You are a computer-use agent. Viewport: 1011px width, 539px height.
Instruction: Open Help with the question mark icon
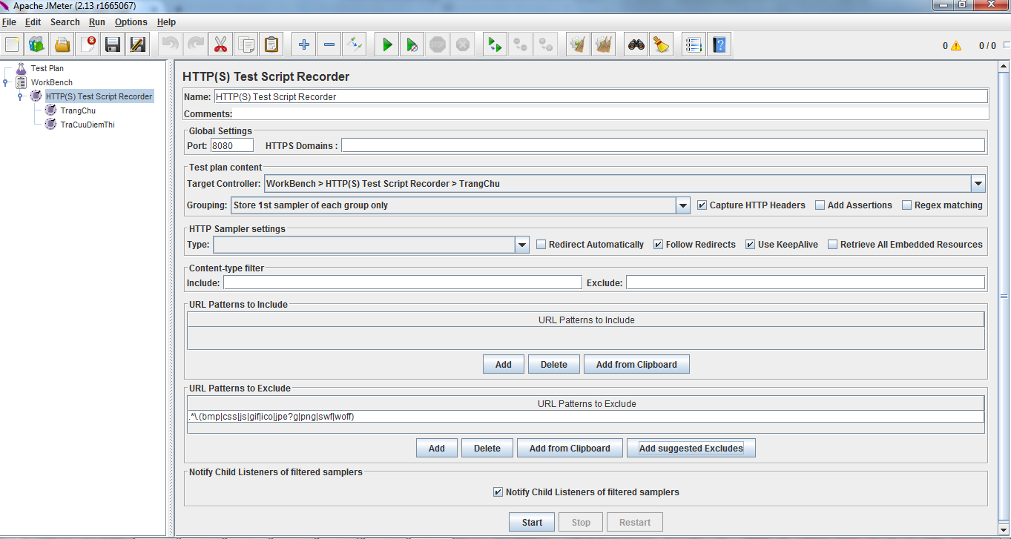[719, 44]
